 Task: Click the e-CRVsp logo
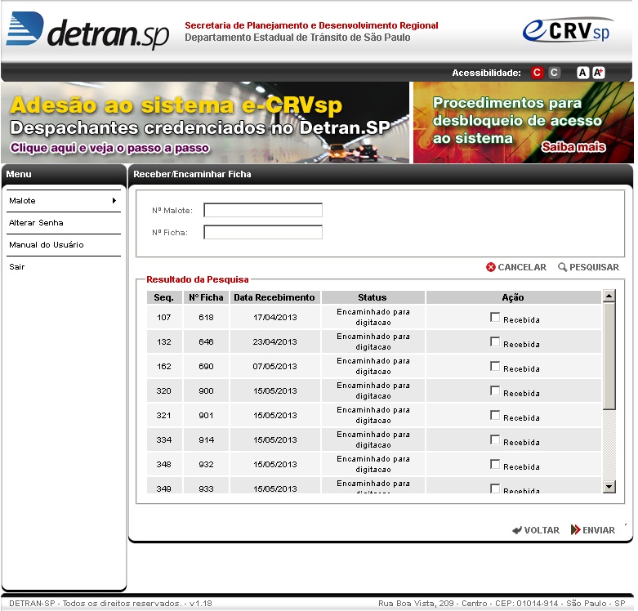tap(566, 29)
